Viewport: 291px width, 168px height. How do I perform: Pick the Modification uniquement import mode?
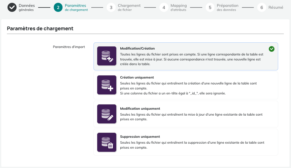point(186,114)
